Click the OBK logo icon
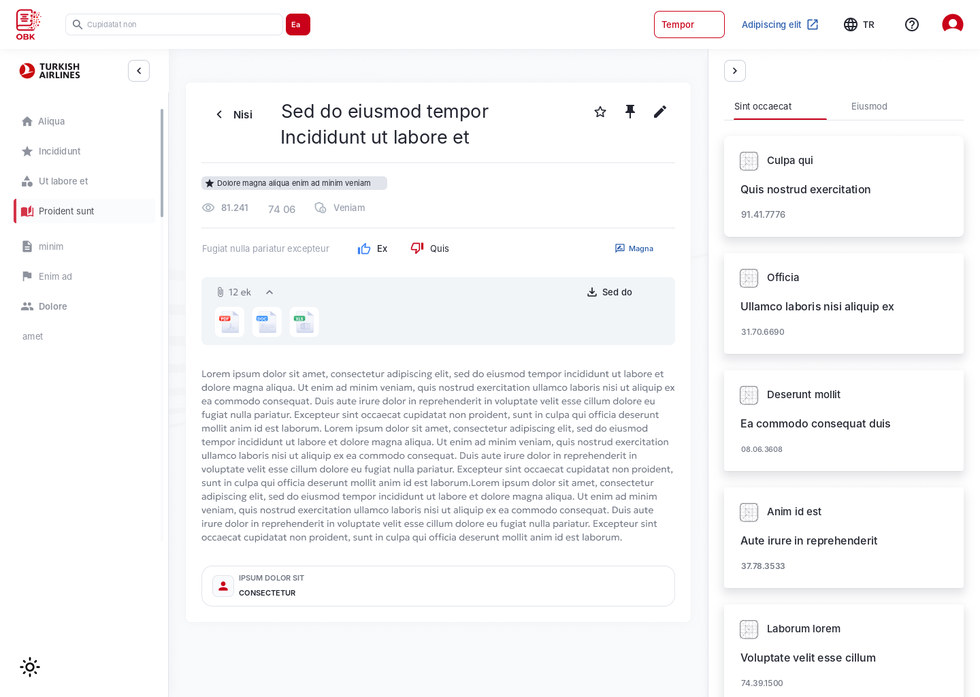The width and height of the screenshot is (980, 697). pyautogui.click(x=28, y=25)
